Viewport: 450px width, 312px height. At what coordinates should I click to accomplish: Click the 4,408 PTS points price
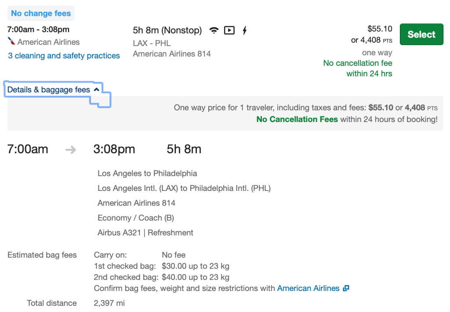tap(370, 40)
